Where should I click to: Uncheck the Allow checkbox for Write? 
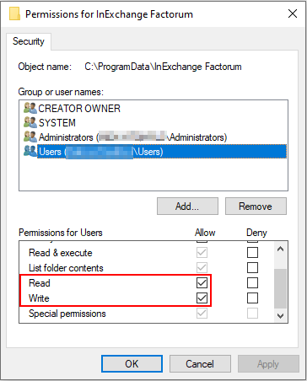pyautogui.click(x=202, y=298)
